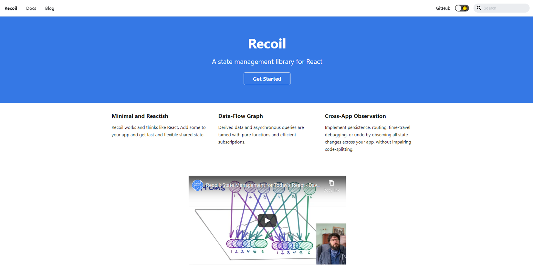Open the video title link
This screenshot has height=269, width=533.
pyautogui.click(x=263, y=185)
